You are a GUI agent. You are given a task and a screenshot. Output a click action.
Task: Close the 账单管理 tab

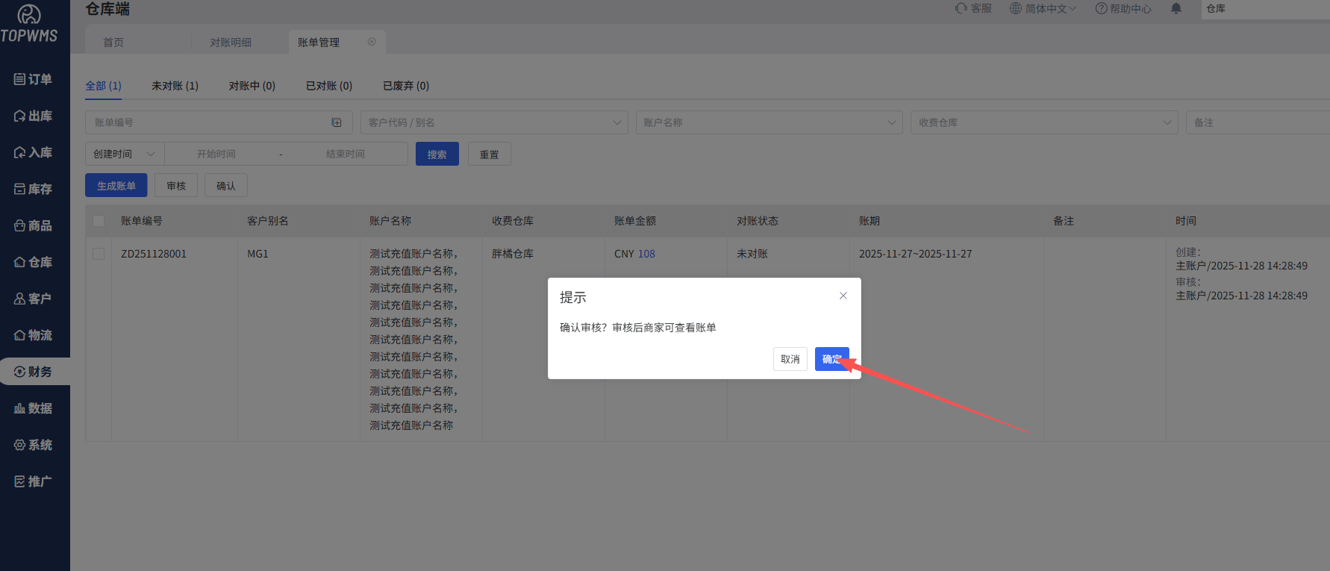372,42
